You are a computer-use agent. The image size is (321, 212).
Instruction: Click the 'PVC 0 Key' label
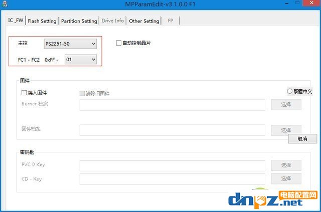pos(33,164)
